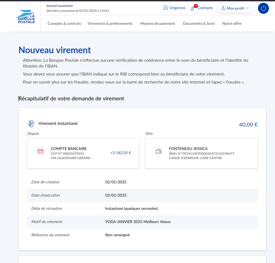Select the Compte Bancaire source account card
This screenshot has width=275, height=263.
[x=83, y=153]
